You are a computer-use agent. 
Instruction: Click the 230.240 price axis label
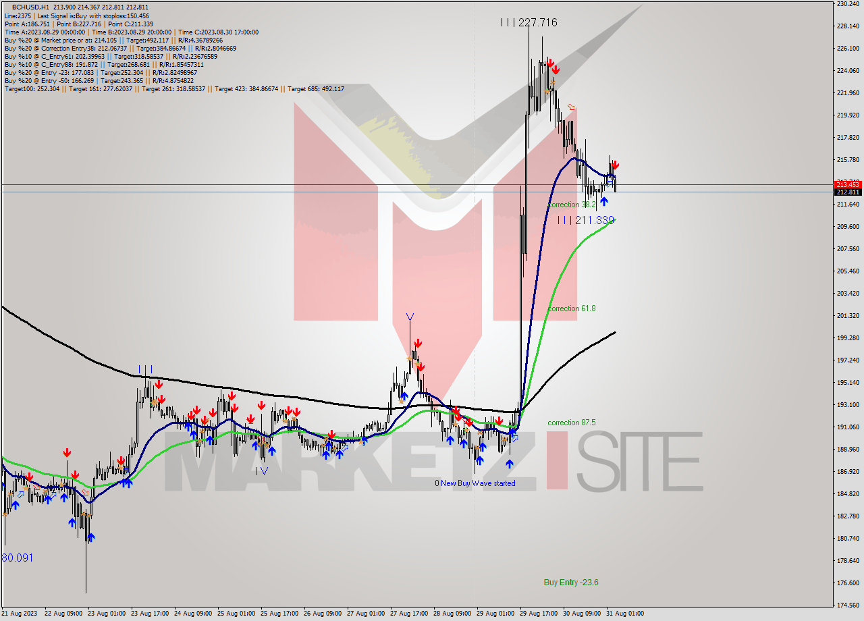[x=847, y=4]
